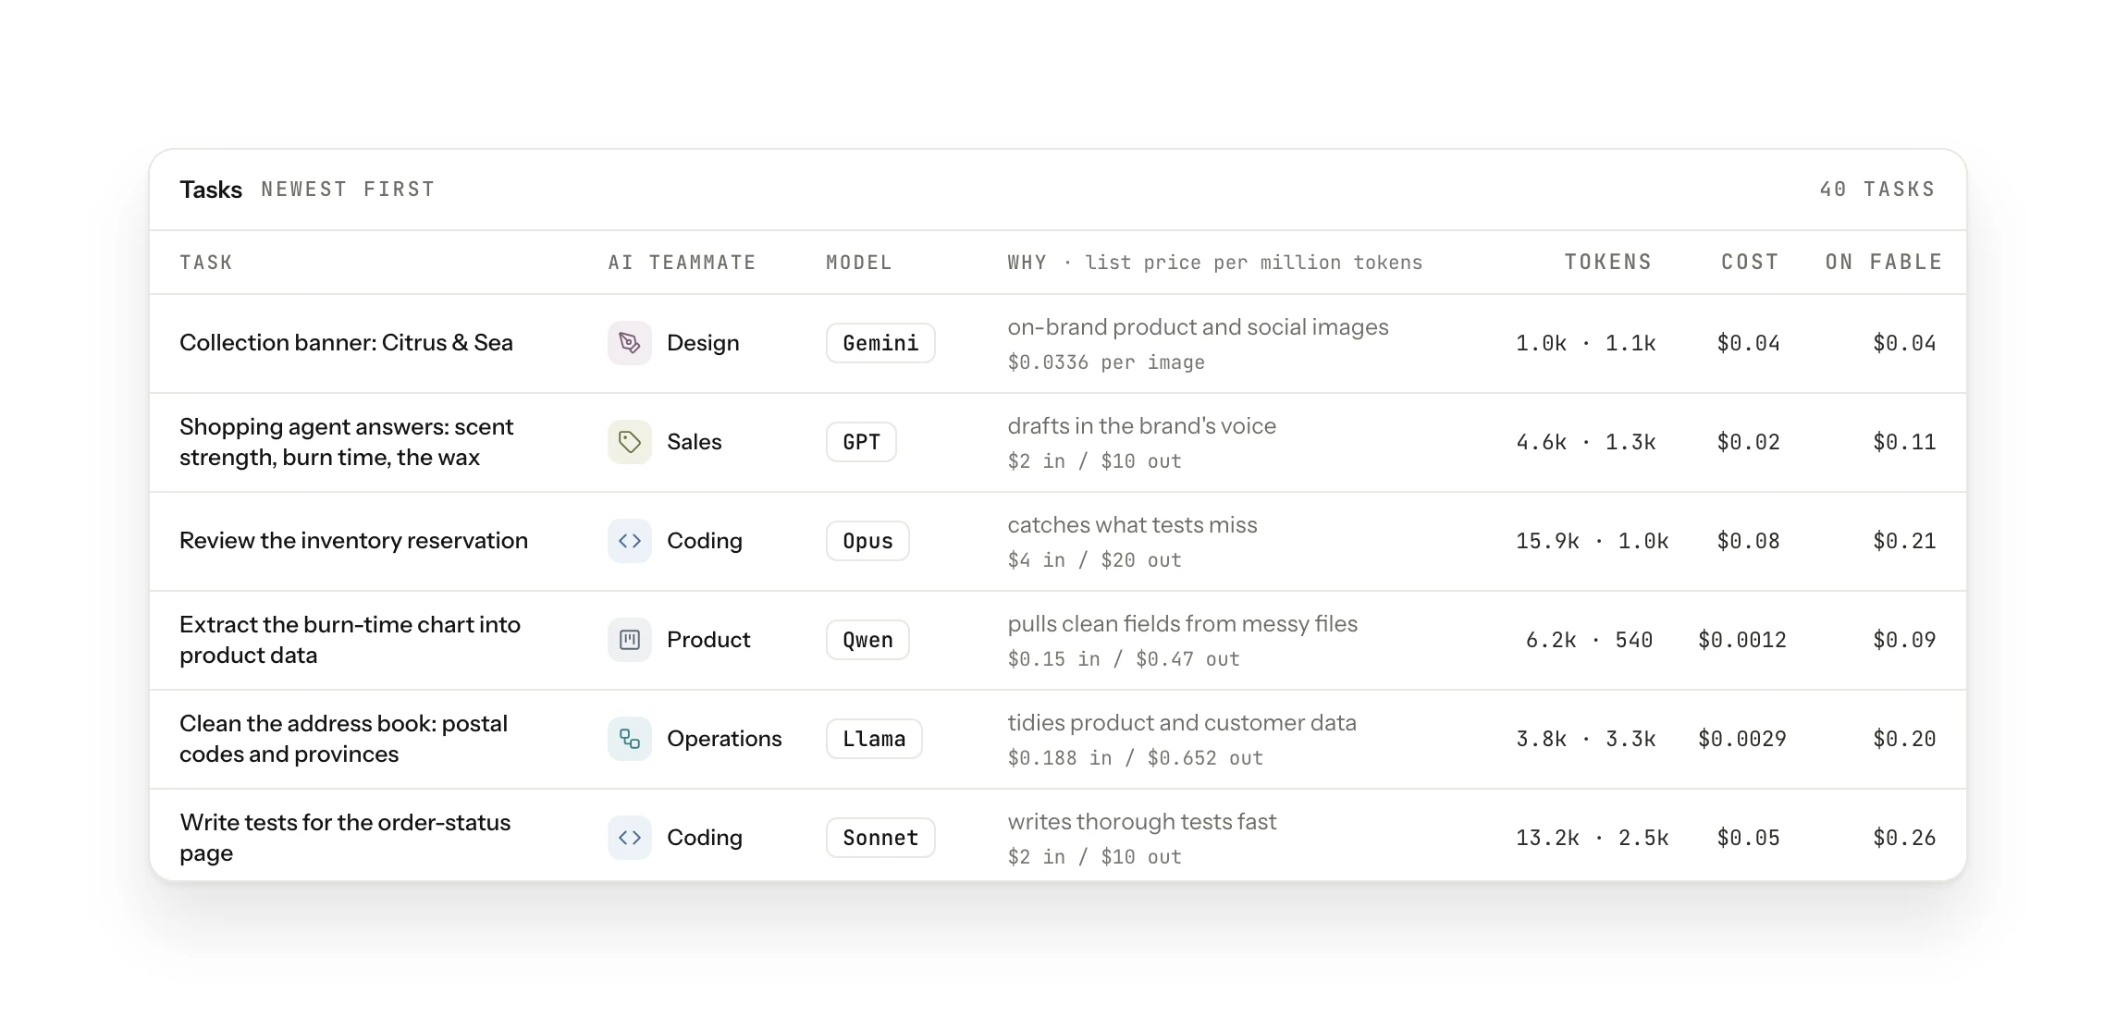The height and width of the screenshot is (1030, 2116).
Task: Click 'catches what tests miss' text
Action: 1132,525
